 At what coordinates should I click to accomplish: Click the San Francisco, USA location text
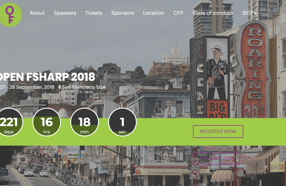point(84,87)
